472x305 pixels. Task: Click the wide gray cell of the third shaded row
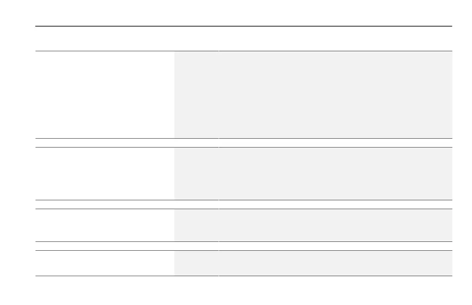335,225
